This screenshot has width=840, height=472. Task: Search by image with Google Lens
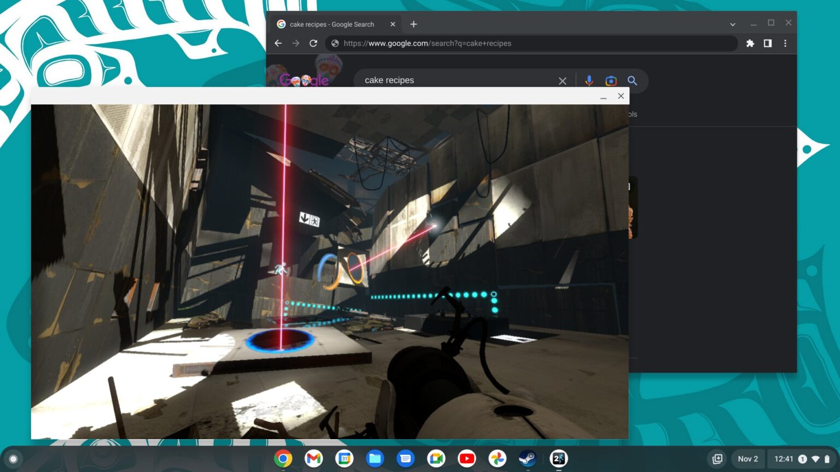611,80
